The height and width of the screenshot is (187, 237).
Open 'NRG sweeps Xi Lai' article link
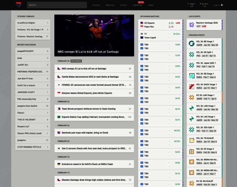94,69
